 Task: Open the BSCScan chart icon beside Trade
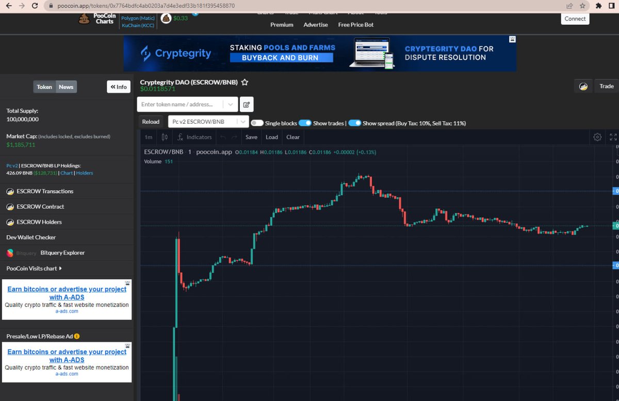click(x=583, y=86)
